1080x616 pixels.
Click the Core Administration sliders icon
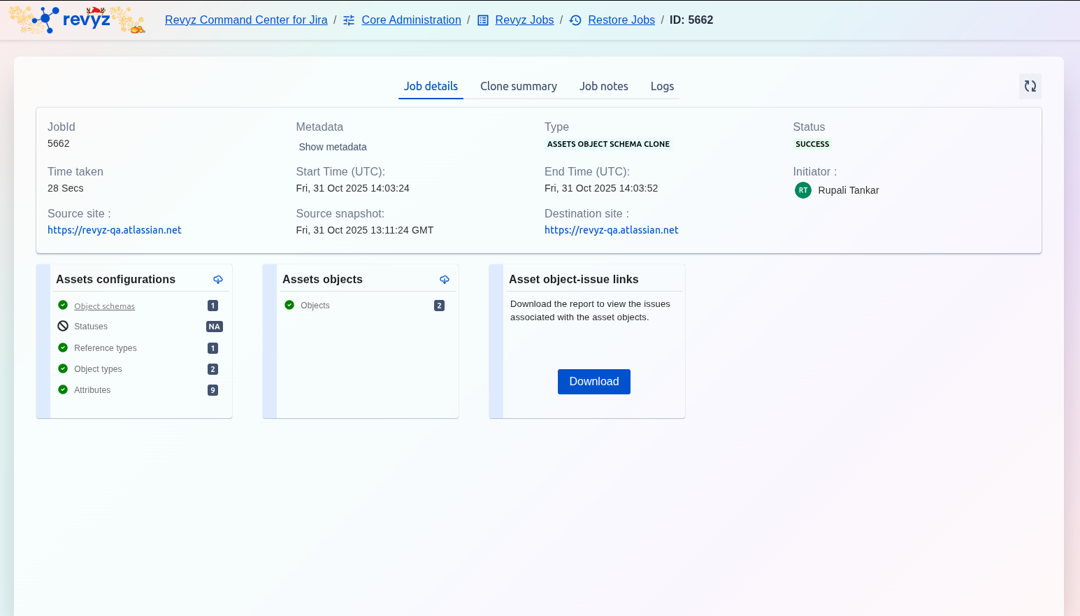click(x=349, y=20)
